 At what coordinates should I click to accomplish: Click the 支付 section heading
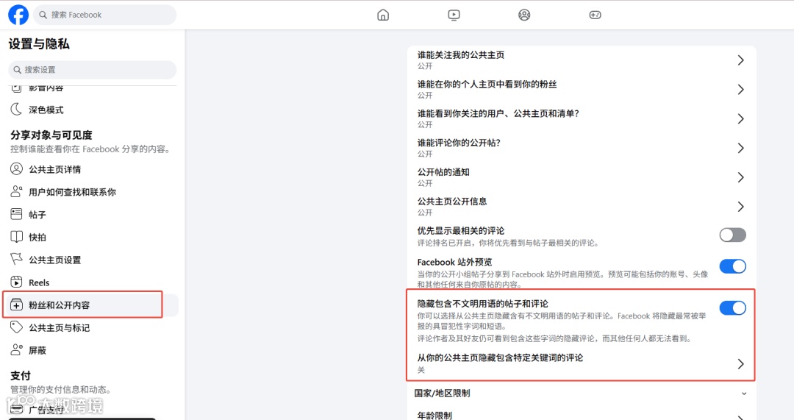pos(21,376)
